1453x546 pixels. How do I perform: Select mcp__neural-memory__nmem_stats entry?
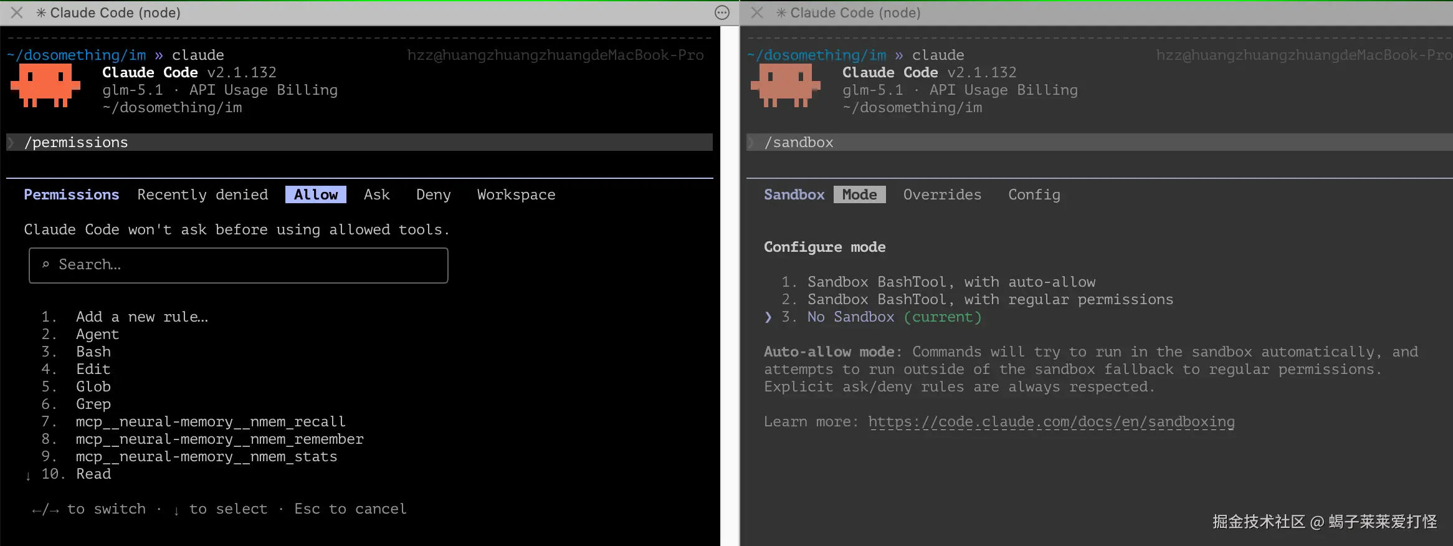(x=206, y=456)
